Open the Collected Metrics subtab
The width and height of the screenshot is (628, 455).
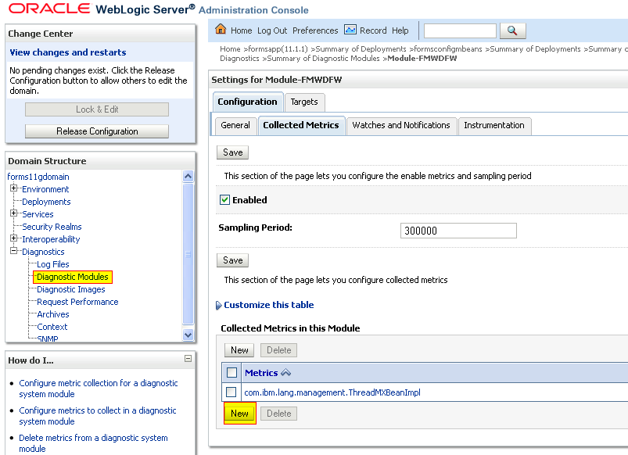pyautogui.click(x=301, y=125)
